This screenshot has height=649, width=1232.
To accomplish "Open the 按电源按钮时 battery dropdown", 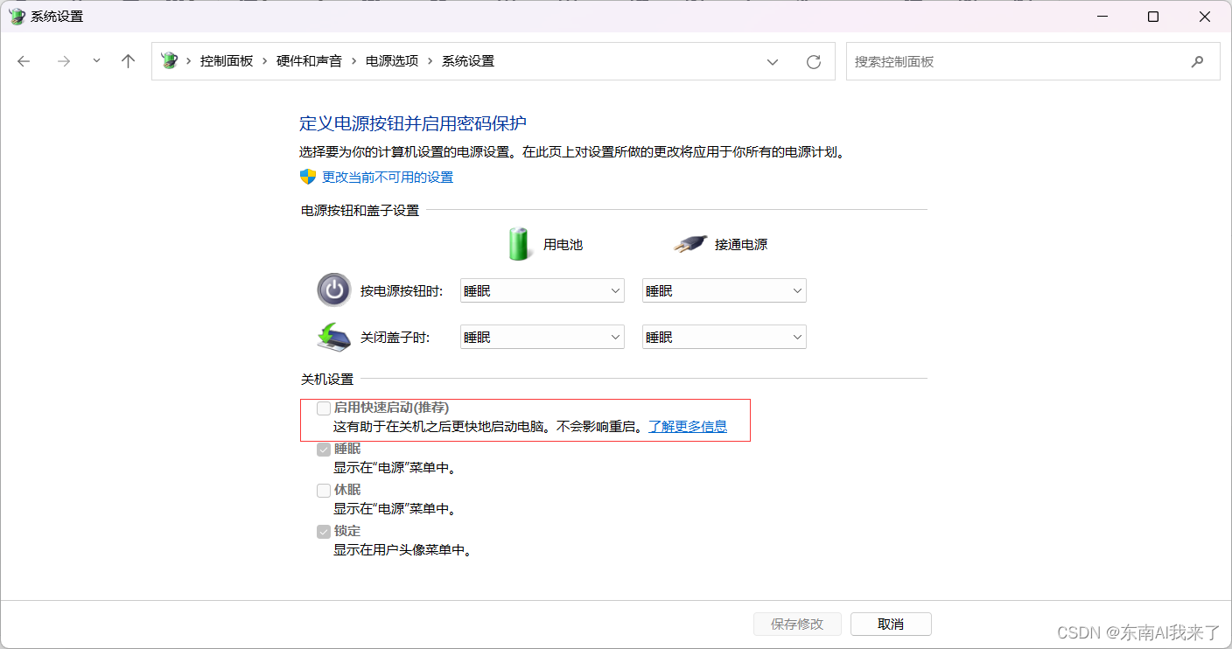I will tap(542, 291).
